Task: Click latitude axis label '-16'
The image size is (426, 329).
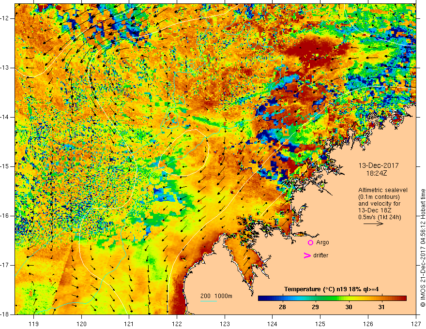Action: click(x=5, y=216)
